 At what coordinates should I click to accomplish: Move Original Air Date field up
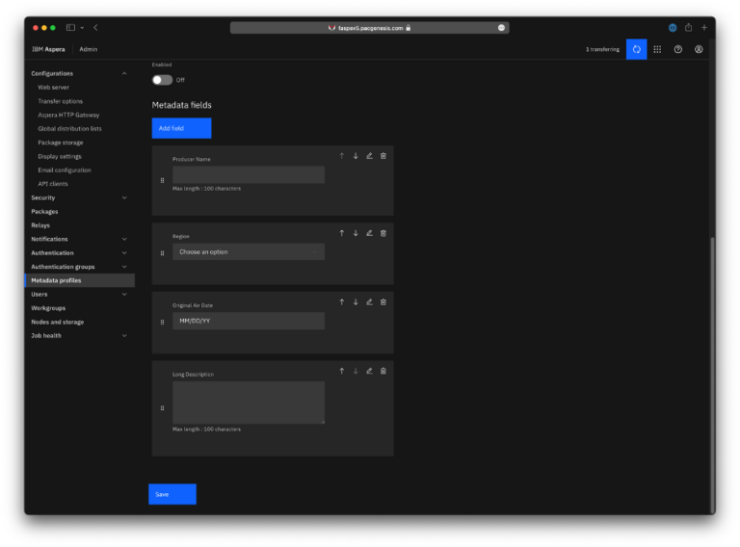342,301
